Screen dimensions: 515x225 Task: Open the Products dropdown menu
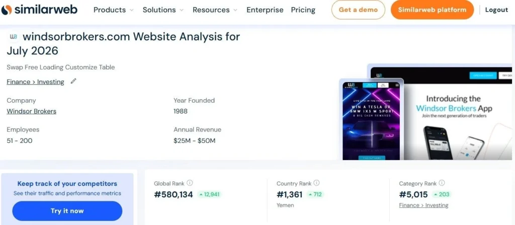[x=113, y=10]
